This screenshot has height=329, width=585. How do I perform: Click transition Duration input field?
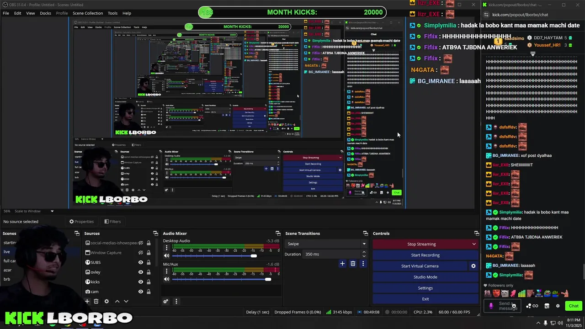click(331, 254)
